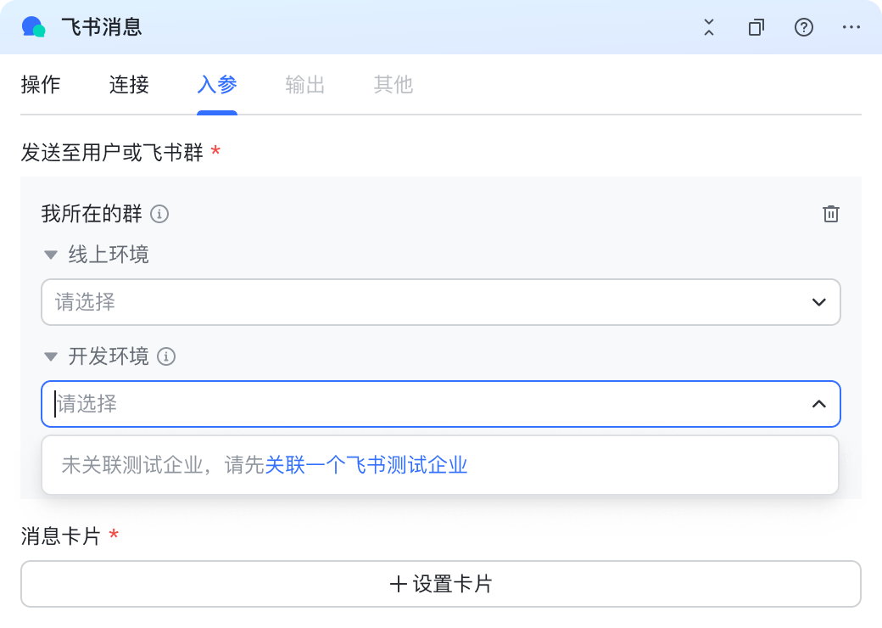Click the copy node icon in the header
Image resolution: width=882 pixels, height=628 pixels.
756,27
